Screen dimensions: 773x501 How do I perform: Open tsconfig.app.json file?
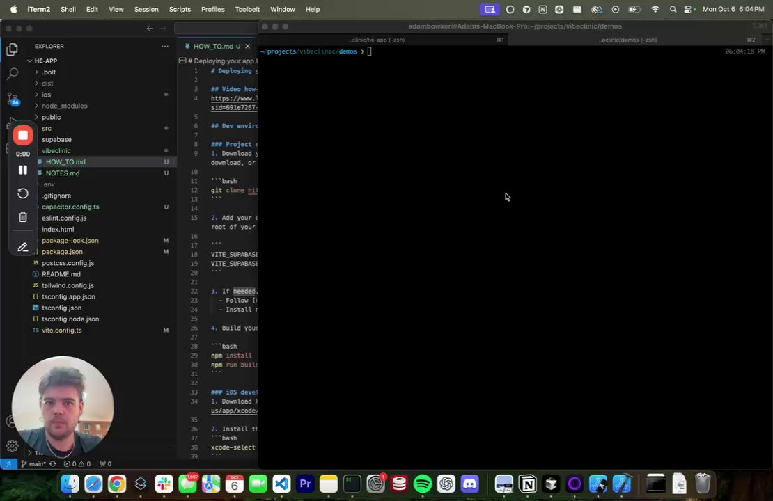[68, 297]
